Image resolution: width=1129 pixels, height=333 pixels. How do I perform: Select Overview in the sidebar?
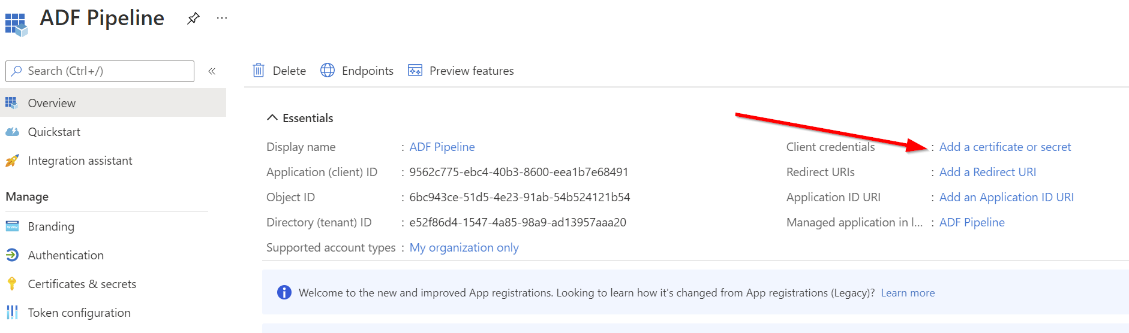coord(113,103)
